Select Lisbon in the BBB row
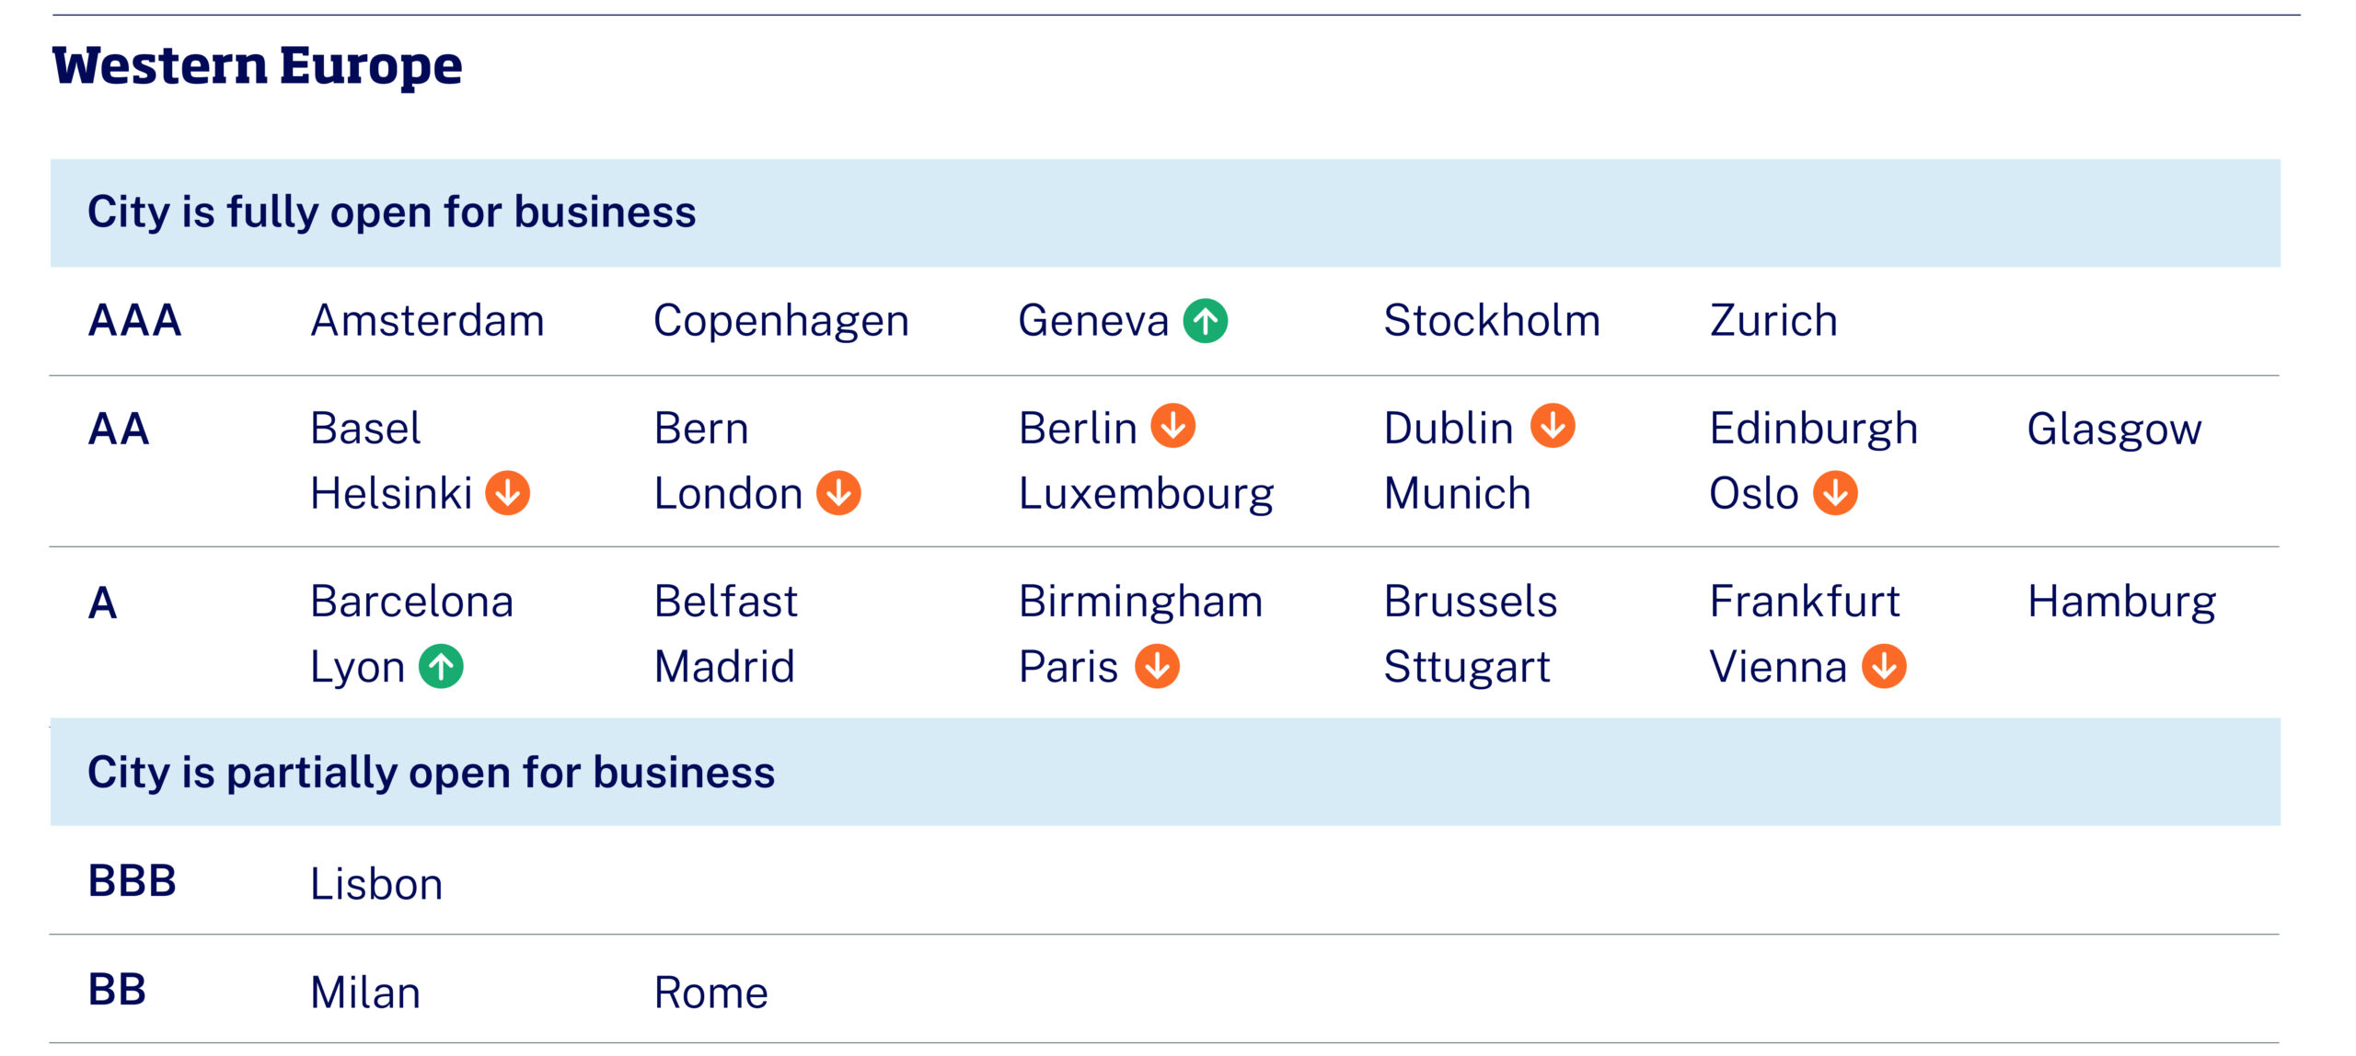 pyautogui.click(x=376, y=884)
